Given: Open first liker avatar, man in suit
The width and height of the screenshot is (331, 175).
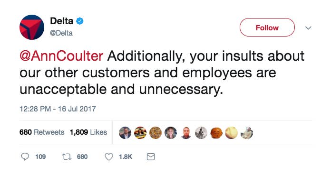Looking at the screenshot, I should [x=125, y=133].
